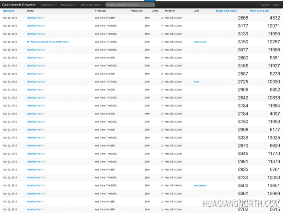
Task: Open MacBookPro11,3 result with multi-core 13025
Action: tap(35, 138)
